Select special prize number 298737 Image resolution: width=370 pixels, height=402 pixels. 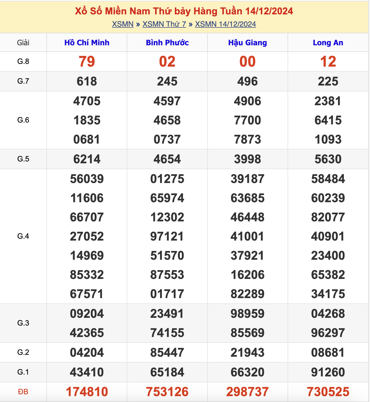(x=248, y=392)
